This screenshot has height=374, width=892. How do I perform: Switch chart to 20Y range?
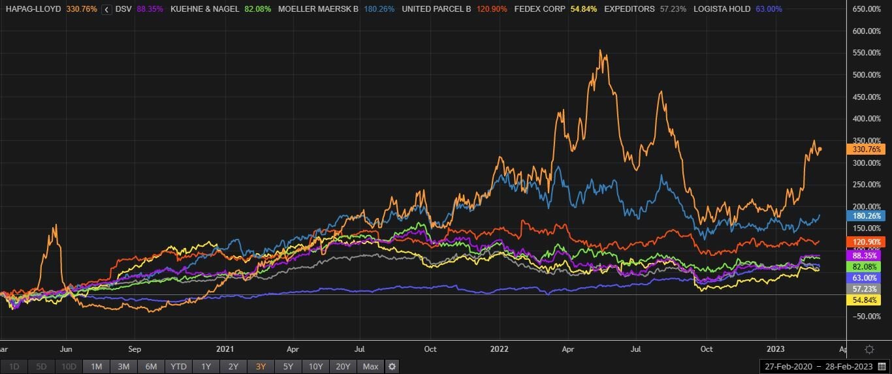pos(343,367)
